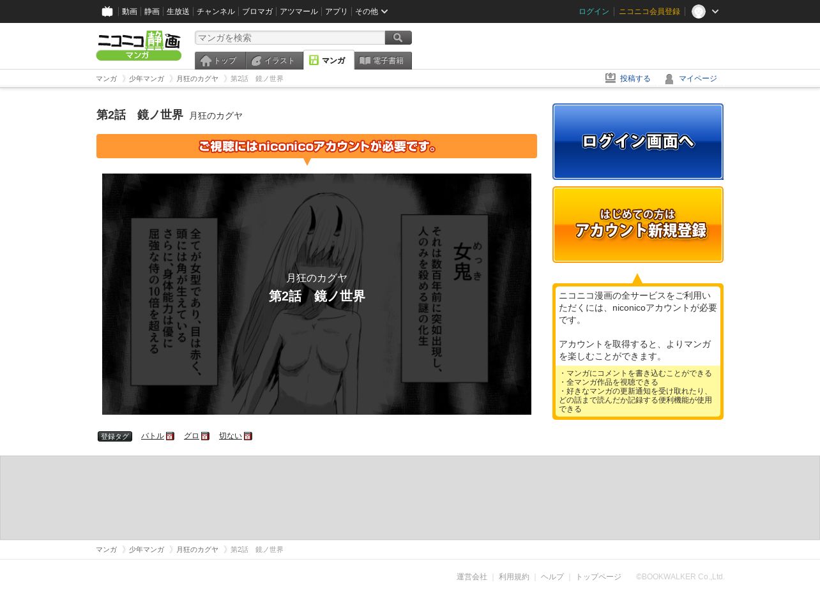Open the グロ tag
This screenshot has width=820, height=594.
pyautogui.click(x=192, y=436)
